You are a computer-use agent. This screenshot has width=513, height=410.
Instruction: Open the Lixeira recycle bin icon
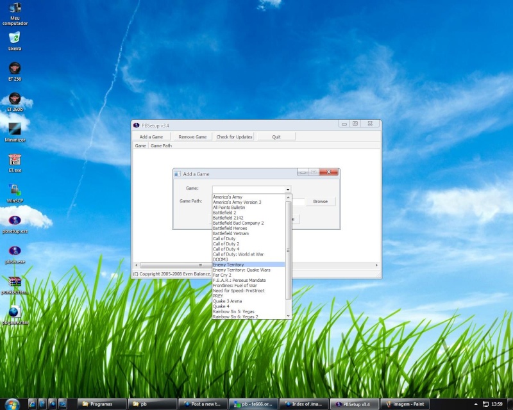(x=15, y=41)
